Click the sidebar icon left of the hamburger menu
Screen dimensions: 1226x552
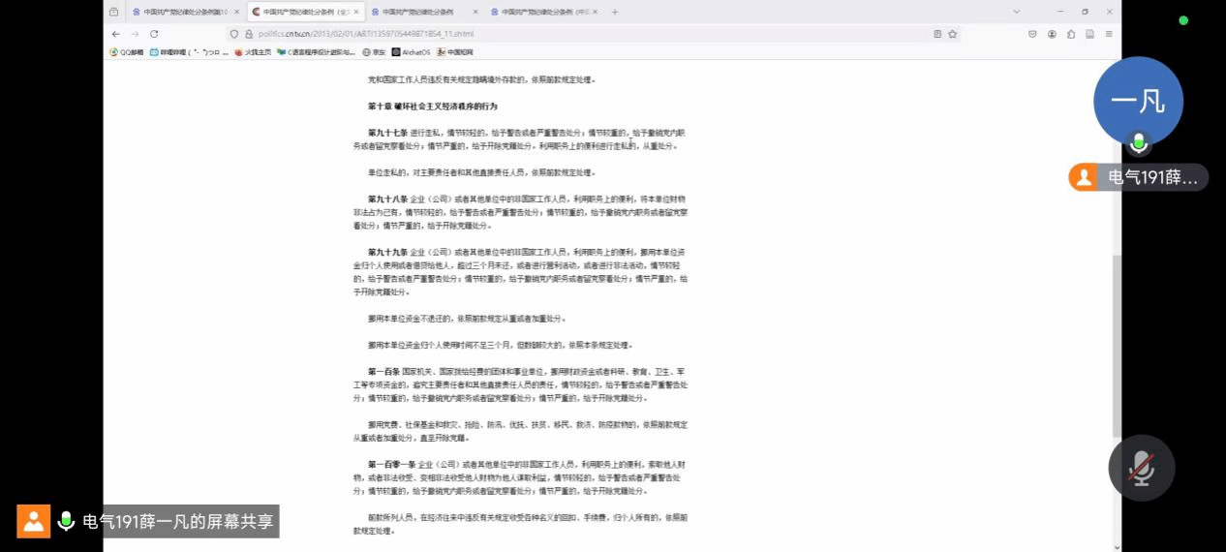(1090, 33)
